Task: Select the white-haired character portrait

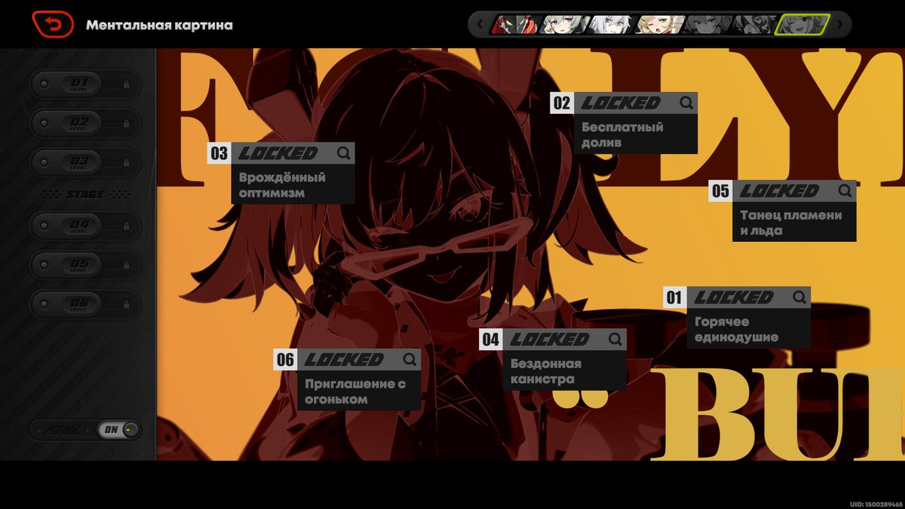Action: tap(609, 25)
